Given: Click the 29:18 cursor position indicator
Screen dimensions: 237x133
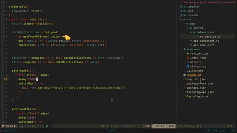Looking at the screenshot, I should point(160,126).
